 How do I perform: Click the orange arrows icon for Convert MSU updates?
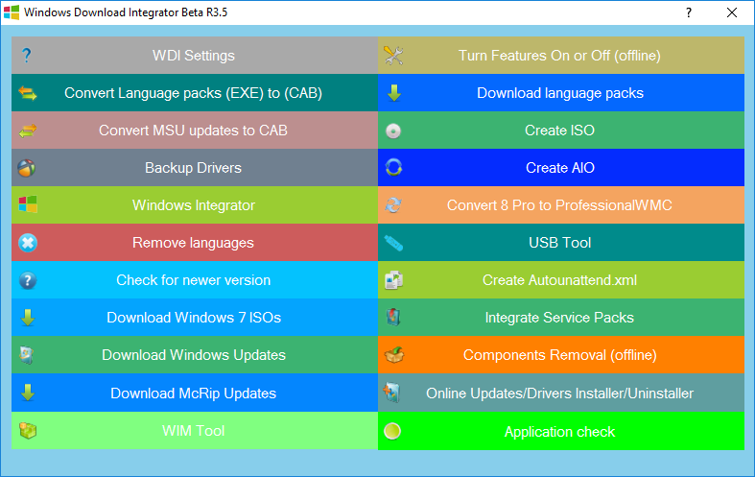(x=28, y=131)
